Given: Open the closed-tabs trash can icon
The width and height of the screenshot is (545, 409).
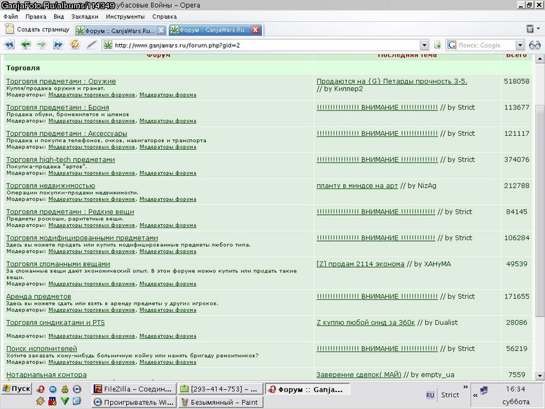Looking at the screenshot, I should coord(530,29).
